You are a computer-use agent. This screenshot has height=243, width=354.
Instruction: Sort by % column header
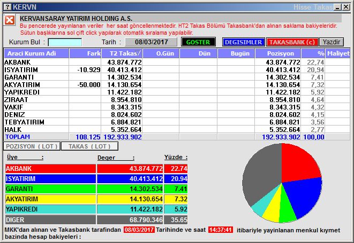(x=313, y=53)
